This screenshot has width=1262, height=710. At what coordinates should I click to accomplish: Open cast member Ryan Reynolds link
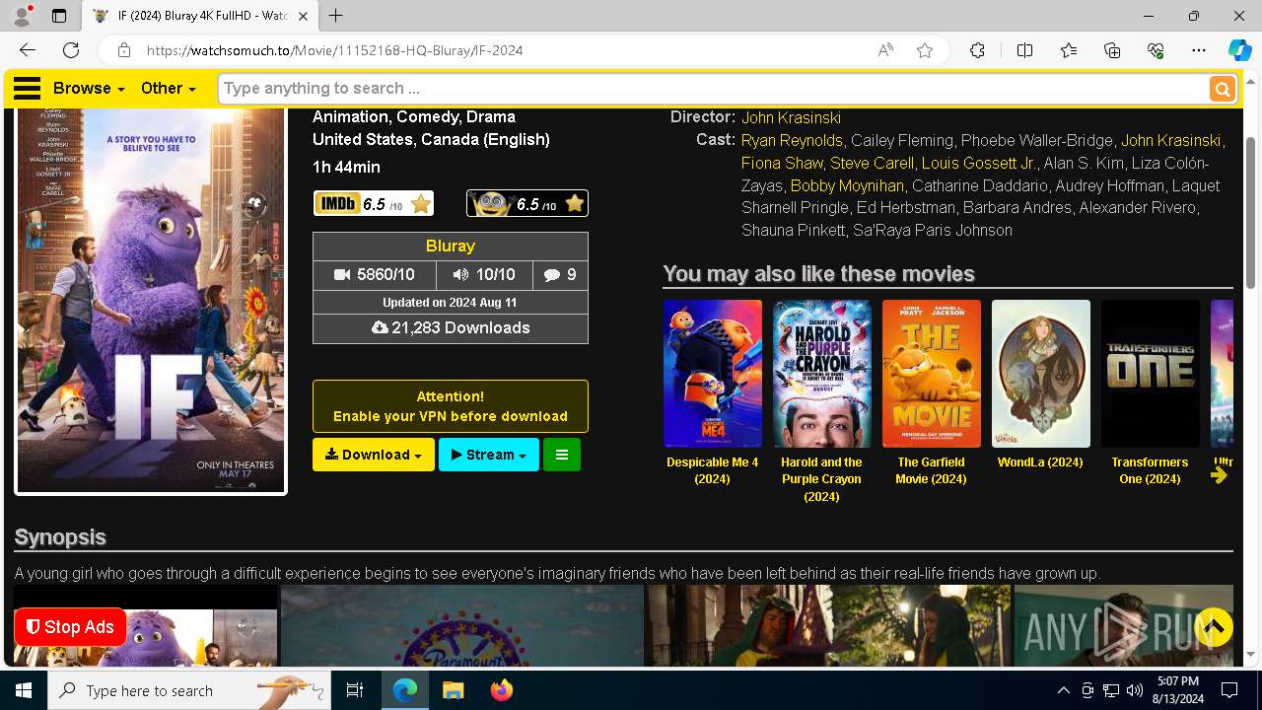[792, 140]
